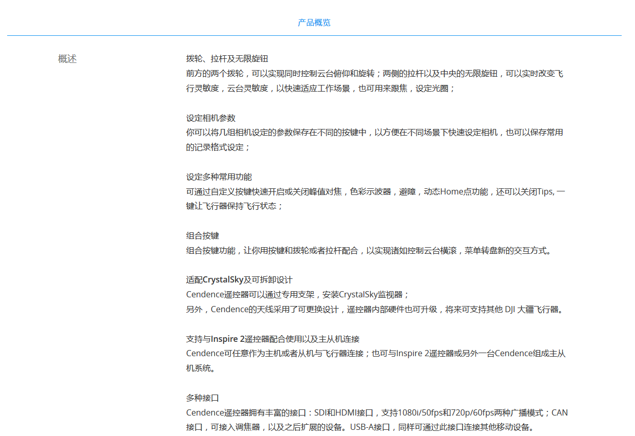Click the line starting 接口，可接入调焦器
This screenshot has width=635, height=436.
[362, 427]
